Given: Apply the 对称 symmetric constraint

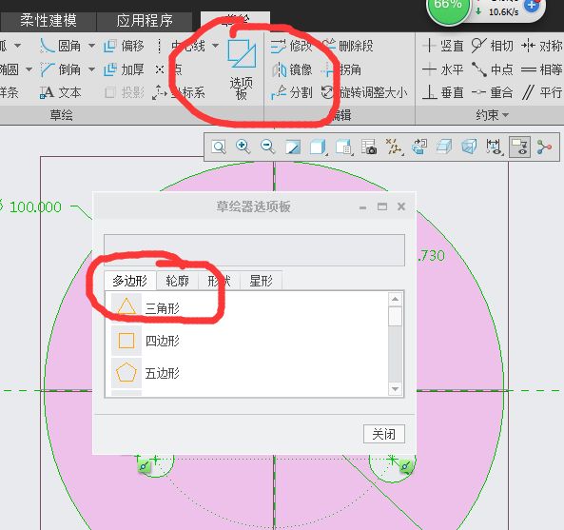Looking at the screenshot, I should pos(542,46).
